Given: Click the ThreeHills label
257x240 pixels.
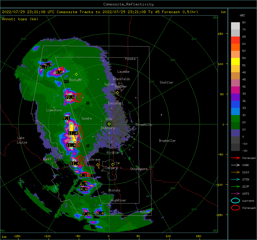Looking at the screenshot, I should click(144, 125).
